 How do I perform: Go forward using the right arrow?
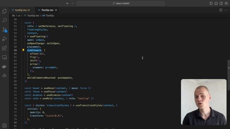[x=73, y=3]
